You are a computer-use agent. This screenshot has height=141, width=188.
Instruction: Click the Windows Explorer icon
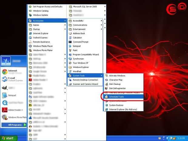[70, 67]
